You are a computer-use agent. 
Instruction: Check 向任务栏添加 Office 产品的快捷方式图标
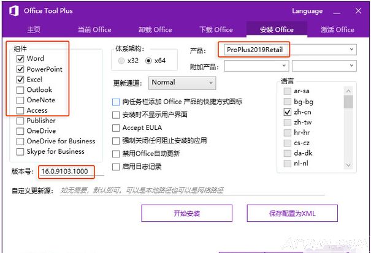point(116,102)
